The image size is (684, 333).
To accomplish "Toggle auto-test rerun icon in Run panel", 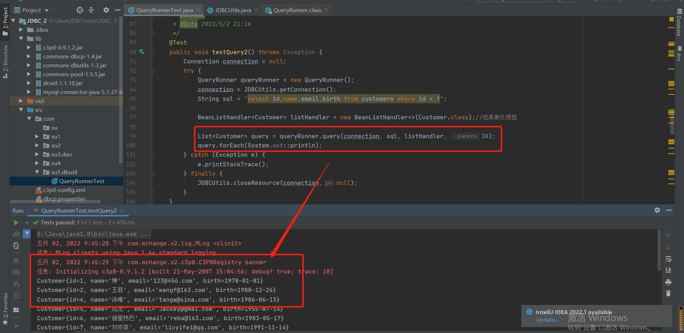I will coord(16,246).
